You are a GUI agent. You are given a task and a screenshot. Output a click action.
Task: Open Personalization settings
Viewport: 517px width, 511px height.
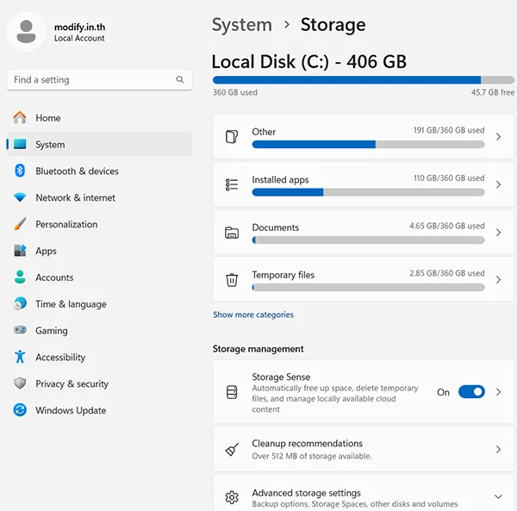tap(99, 224)
